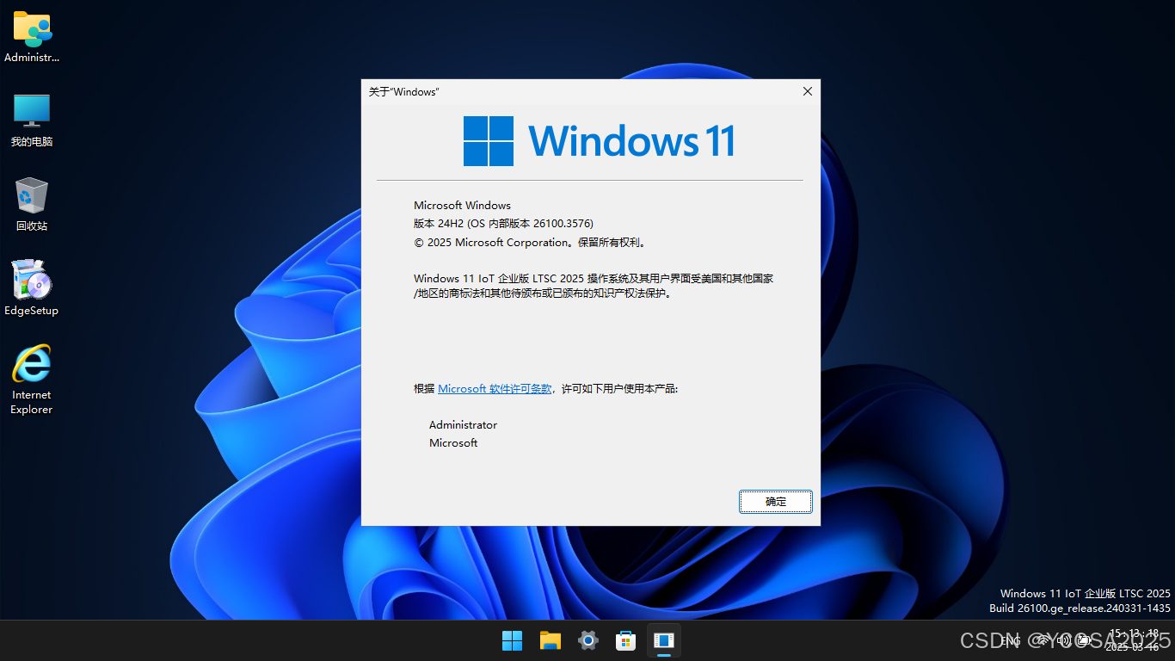Screen dimensions: 1175x661
Task: Select the EdgeSetup installer icon
Action: point(32,288)
